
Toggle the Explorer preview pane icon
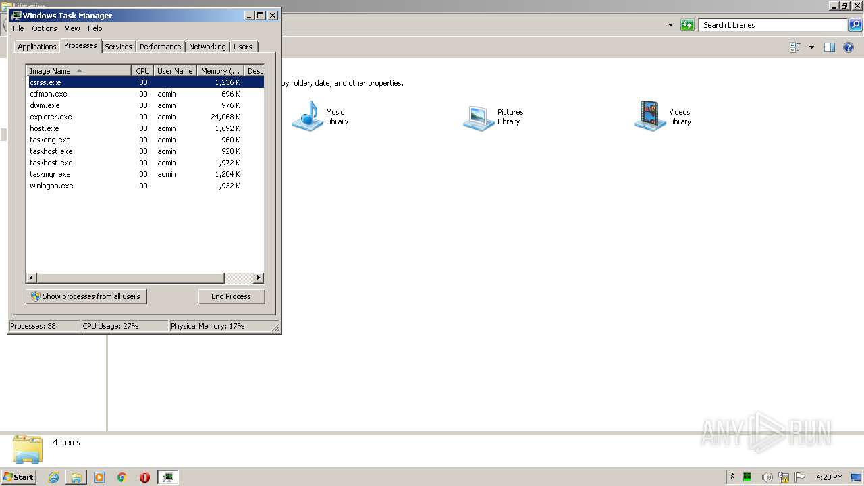tap(830, 47)
